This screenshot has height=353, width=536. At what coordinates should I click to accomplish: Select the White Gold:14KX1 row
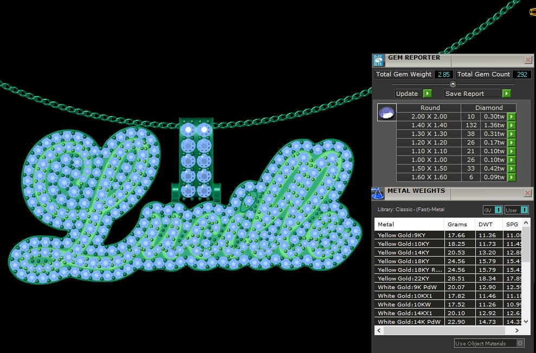[448, 313]
